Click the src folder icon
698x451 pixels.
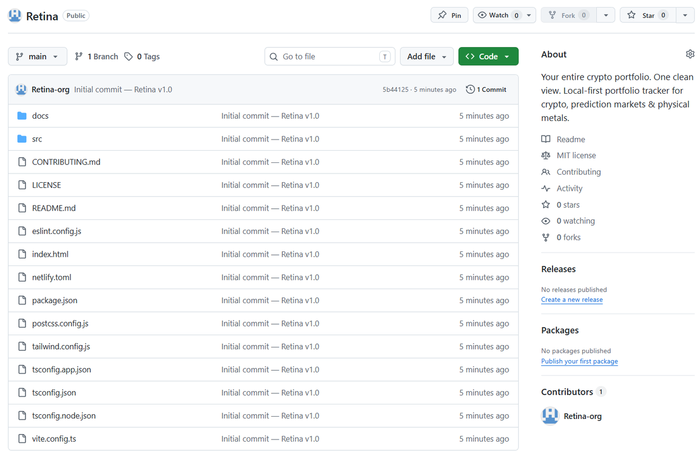pos(22,139)
